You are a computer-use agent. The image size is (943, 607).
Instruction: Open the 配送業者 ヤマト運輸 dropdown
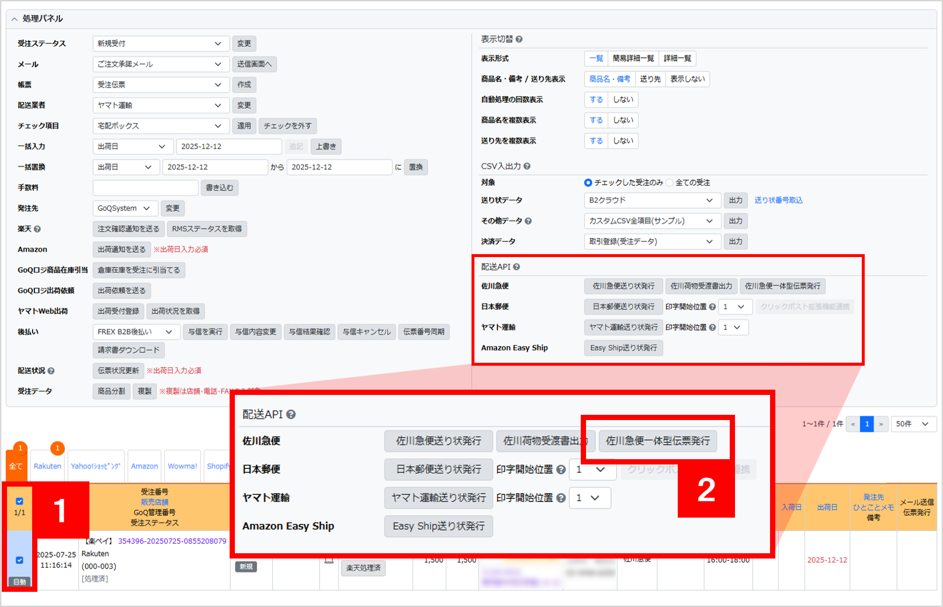click(x=160, y=106)
